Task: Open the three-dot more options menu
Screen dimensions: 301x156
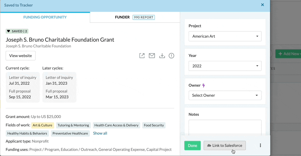Action: point(260,145)
